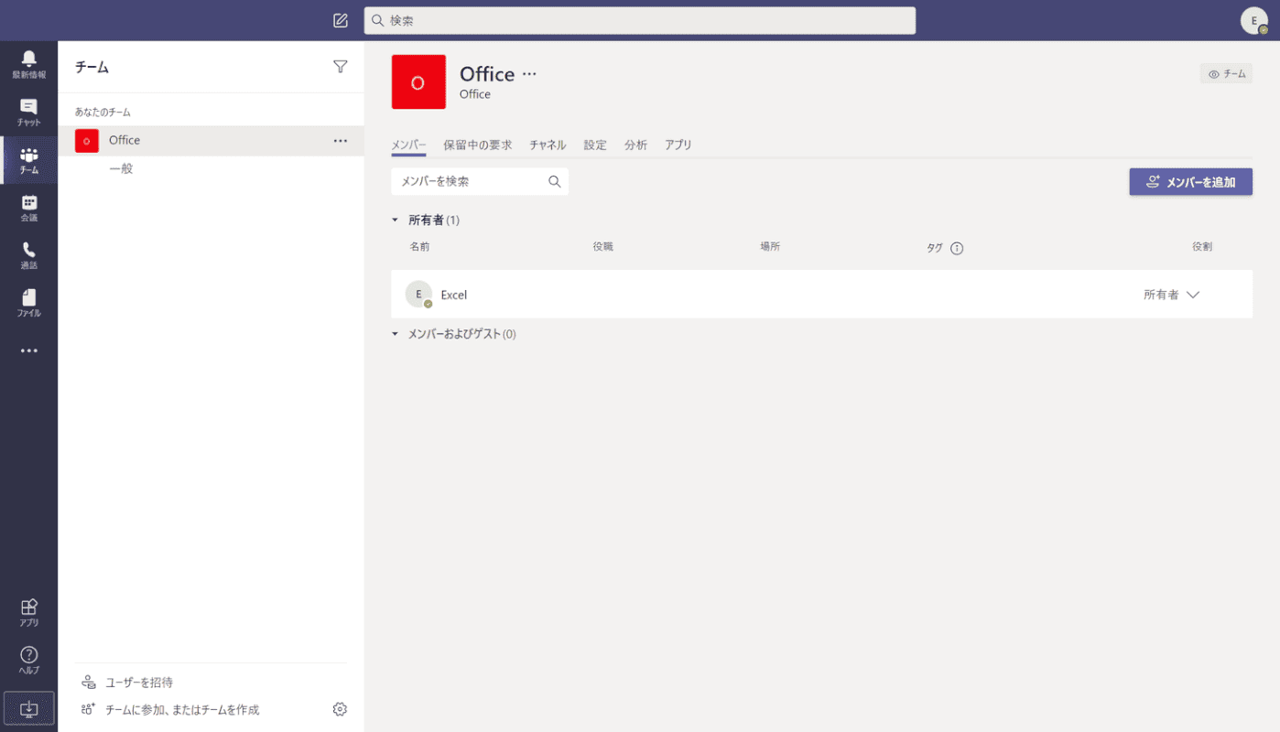Switch to the チャネル tab
This screenshot has width=1280, height=732.
pyautogui.click(x=548, y=145)
